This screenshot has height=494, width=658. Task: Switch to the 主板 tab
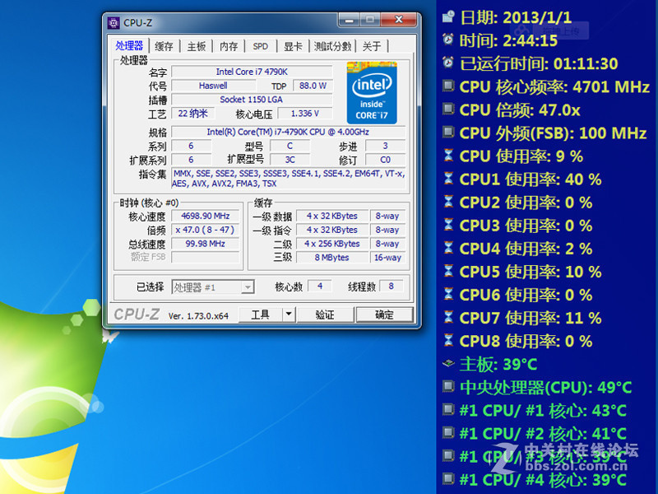pos(197,46)
